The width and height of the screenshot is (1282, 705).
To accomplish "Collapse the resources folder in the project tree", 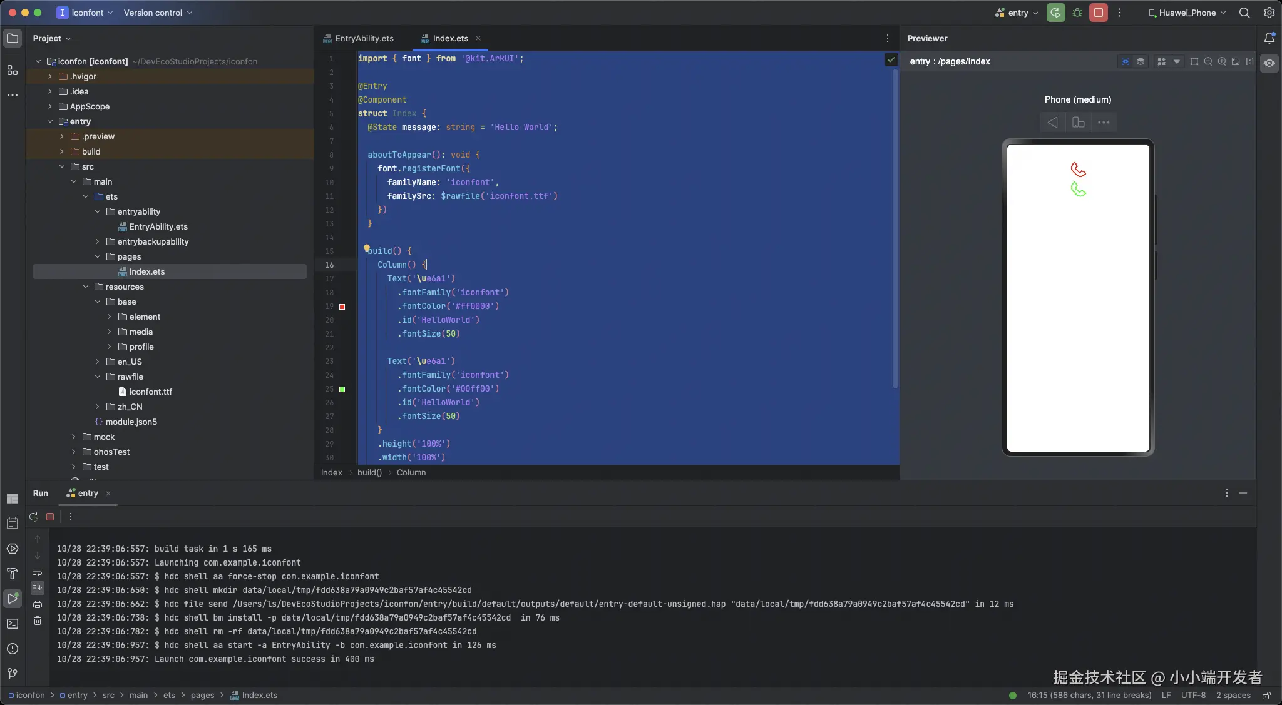I will tap(86, 287).
